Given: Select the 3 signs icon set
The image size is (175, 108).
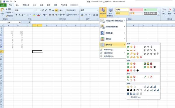Looking at the screenshot, I should click(131, 67).
